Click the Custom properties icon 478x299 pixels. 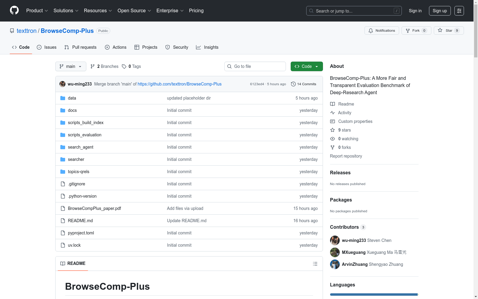tap(333, 121)
